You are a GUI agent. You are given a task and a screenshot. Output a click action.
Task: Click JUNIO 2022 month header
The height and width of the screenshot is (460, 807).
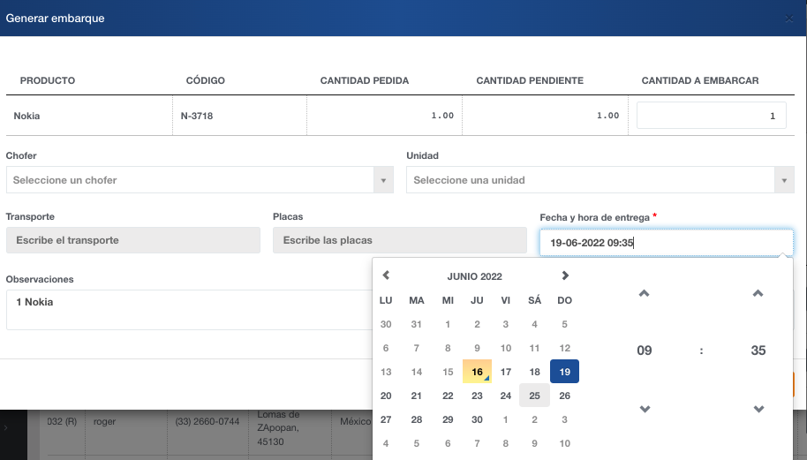point(475,276)
